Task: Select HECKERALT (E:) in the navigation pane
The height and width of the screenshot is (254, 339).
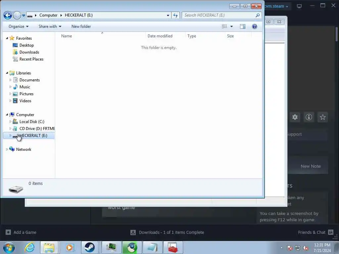Action: pos(29,135)
